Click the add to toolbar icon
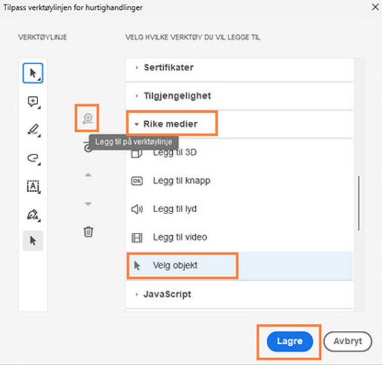The height and width of the screenshot is (365, 382). coord(88,118)
